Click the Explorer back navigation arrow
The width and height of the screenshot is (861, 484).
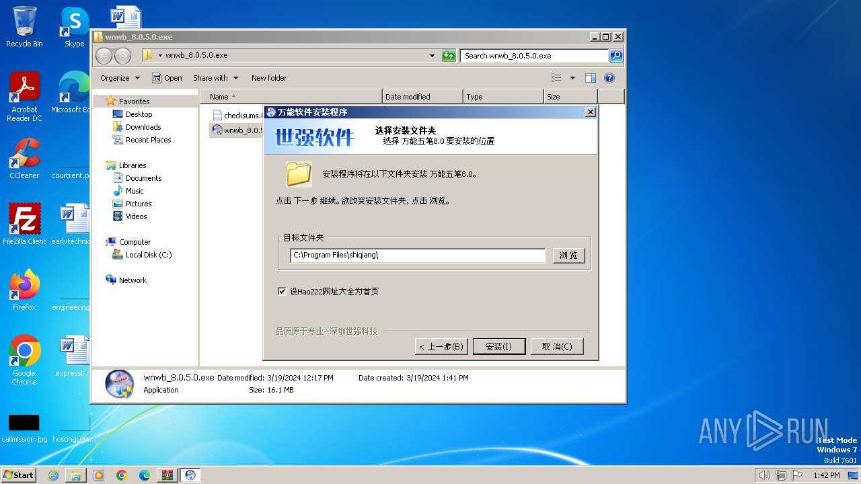tap(104, 56)
